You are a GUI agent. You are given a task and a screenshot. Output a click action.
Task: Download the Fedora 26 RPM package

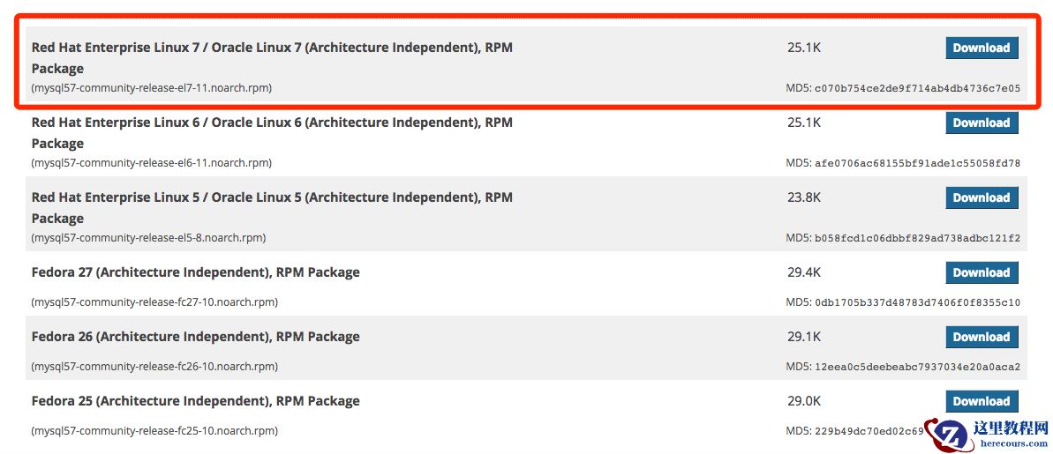click(982, 337)
